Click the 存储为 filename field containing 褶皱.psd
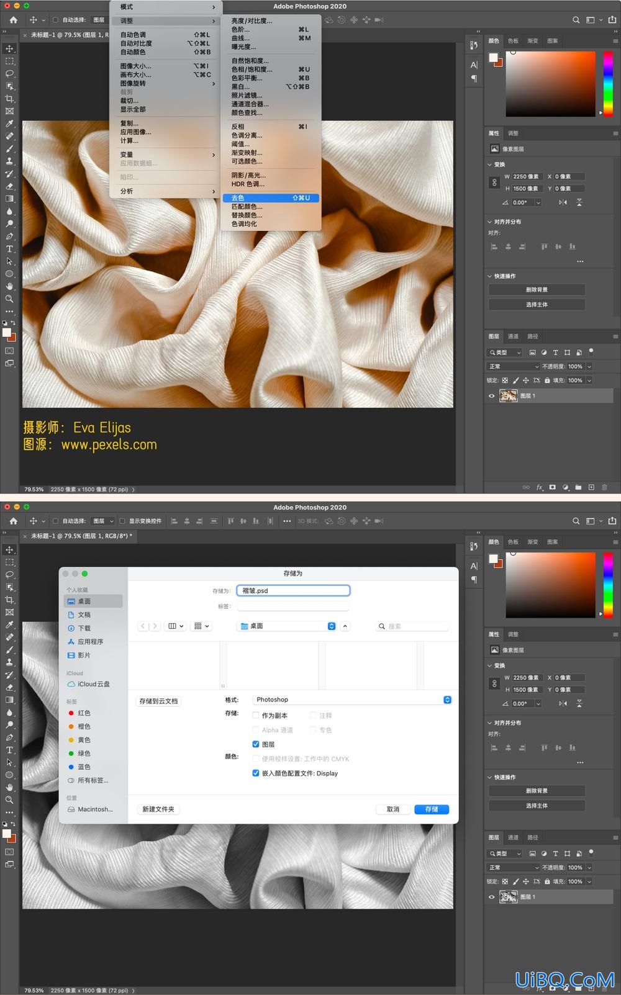The width and height of the screenshot is (621, 995). 293,590
